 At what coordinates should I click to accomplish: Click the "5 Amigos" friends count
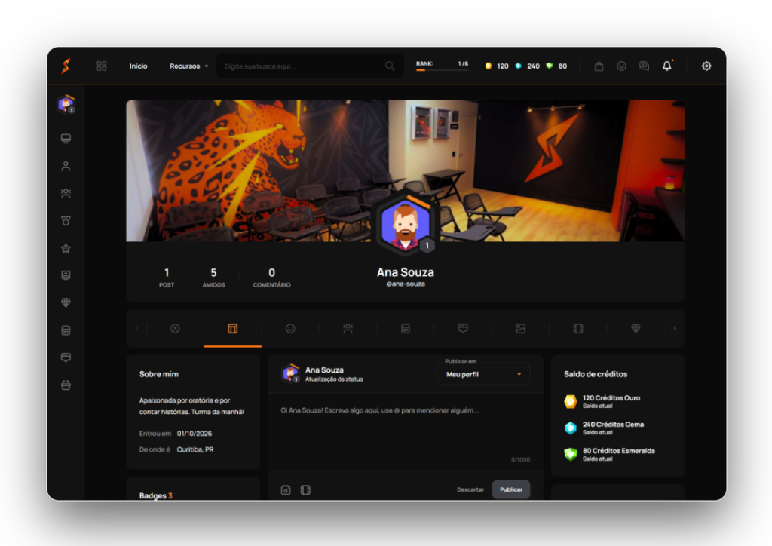(x=213, y=278)
